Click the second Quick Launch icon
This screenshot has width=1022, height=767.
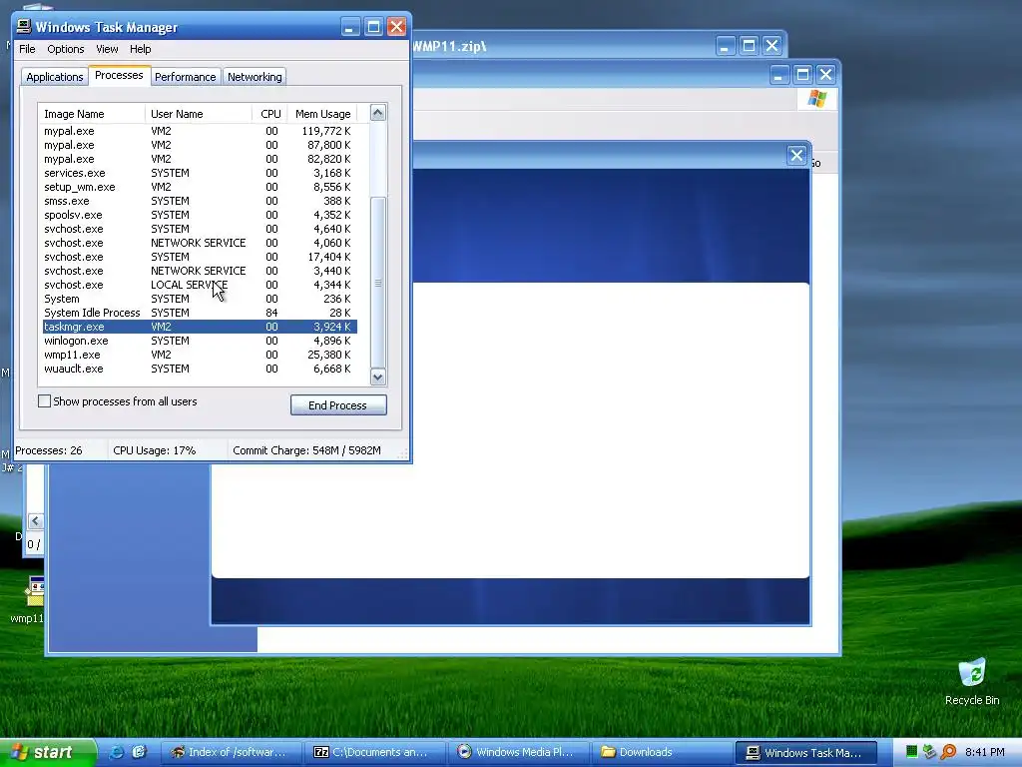click(x=139, y=752)
